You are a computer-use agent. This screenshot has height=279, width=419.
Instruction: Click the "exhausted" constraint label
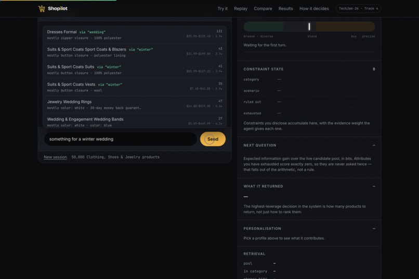click(252, 113)
